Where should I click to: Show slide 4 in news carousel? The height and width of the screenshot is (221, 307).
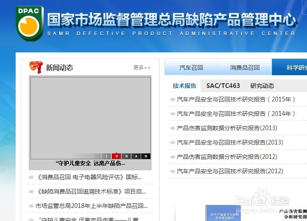tap(136, 156)
